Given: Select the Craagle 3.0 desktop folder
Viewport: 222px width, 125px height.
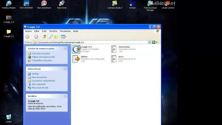Looking at the screenshot, I should point(9,33).
